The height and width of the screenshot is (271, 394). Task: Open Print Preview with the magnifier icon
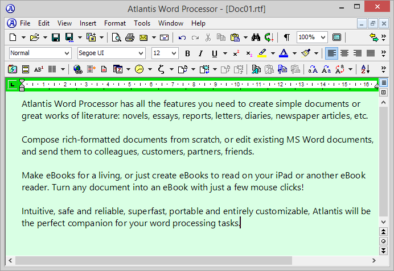116,37
